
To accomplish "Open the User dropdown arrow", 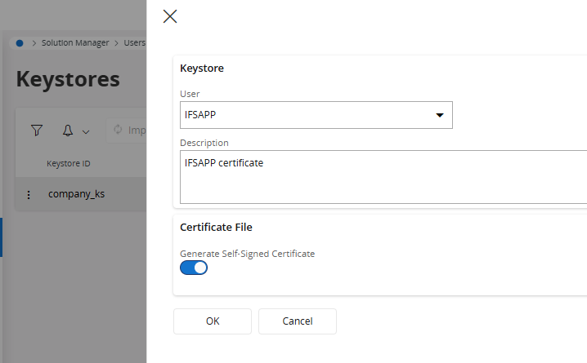I will coord(439,116).
